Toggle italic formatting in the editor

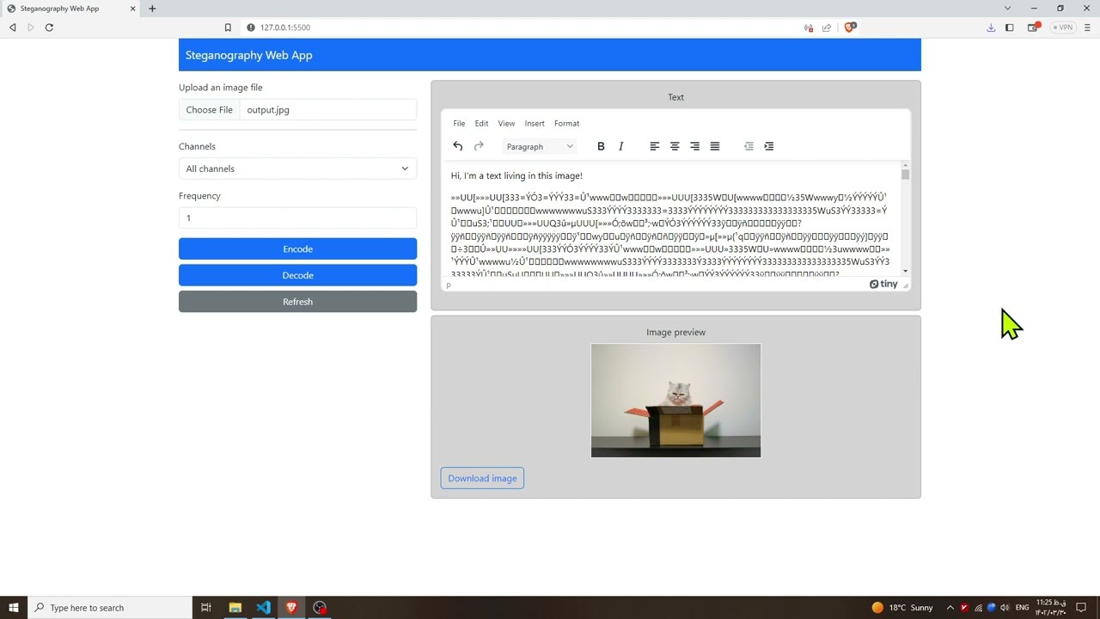[x=621, y=146]
